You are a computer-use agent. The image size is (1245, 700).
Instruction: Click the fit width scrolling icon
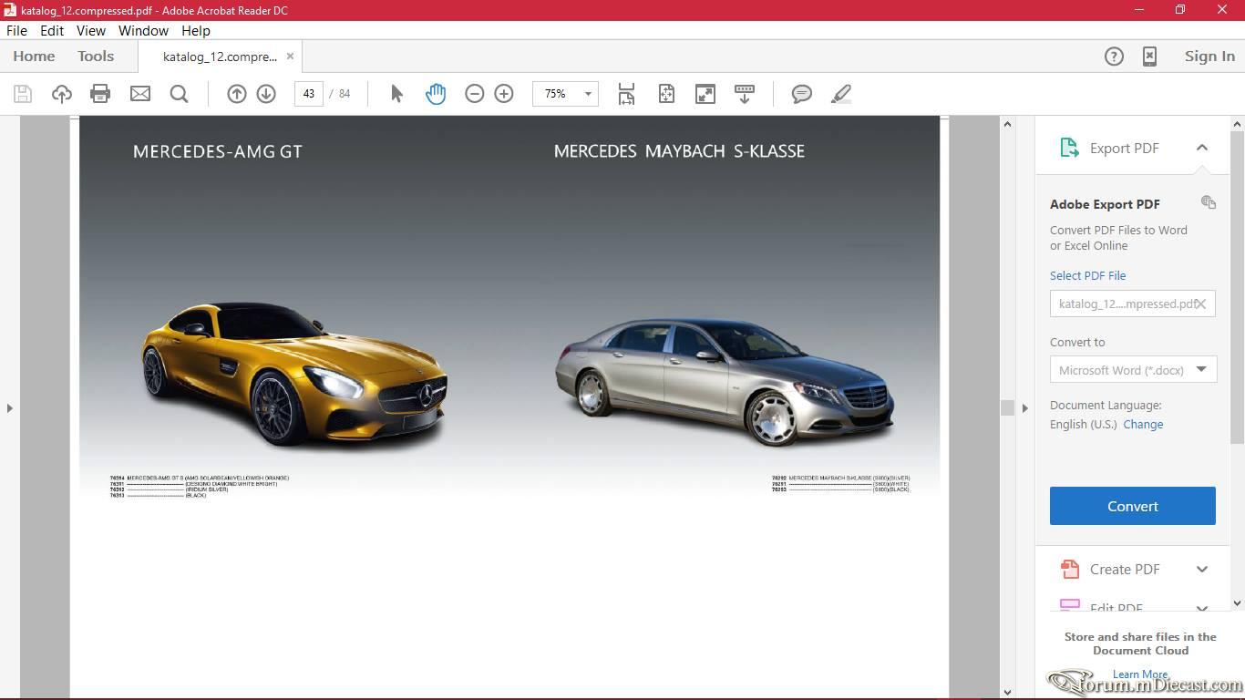(626, 94)
